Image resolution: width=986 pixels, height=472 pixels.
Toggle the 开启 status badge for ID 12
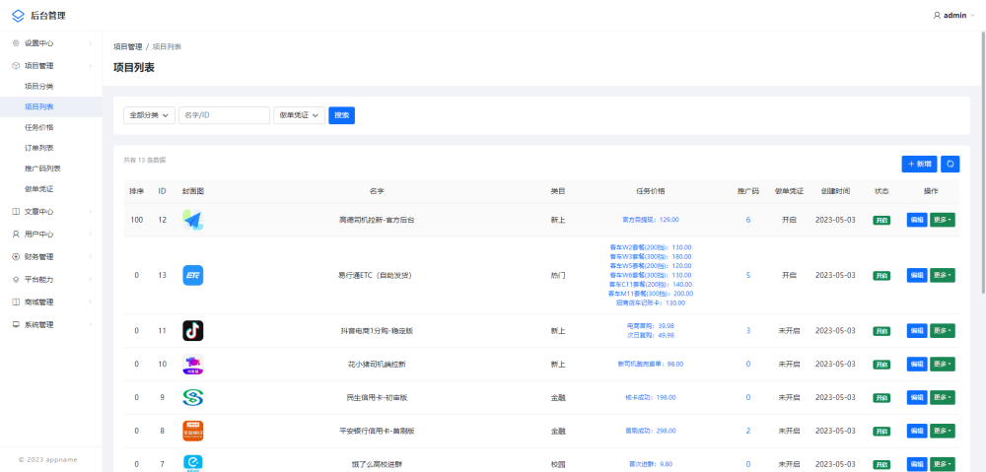(x=881, y=220)
